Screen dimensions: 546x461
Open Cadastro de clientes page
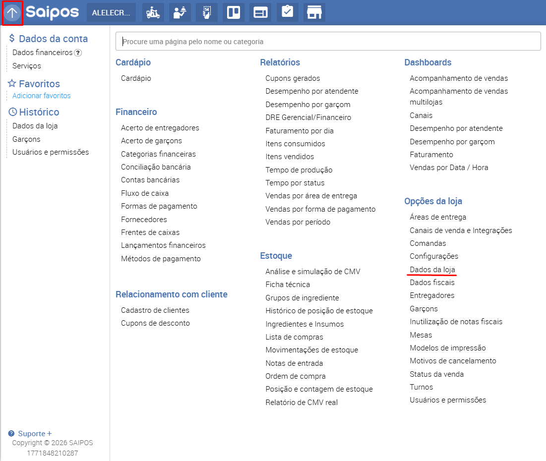click(155, 310)
